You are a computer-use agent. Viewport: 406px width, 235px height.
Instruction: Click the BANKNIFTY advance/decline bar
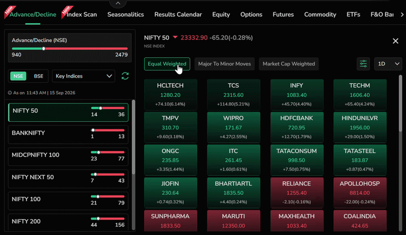[x=108, y=130]
